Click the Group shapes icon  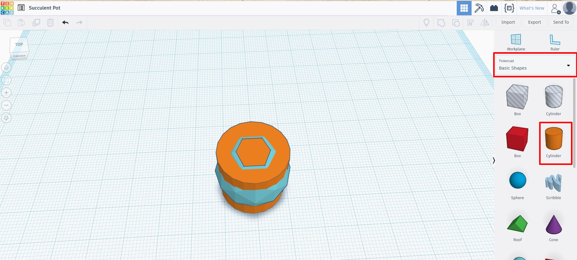click(441, 22)
